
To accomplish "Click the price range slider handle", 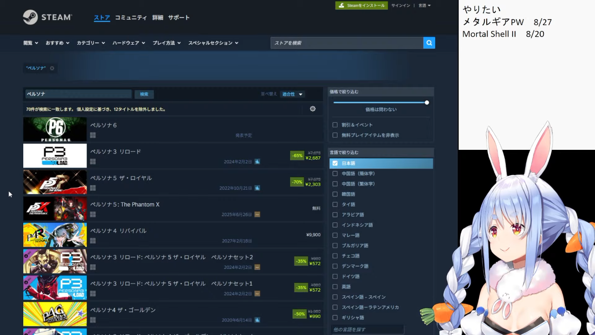I will point(427,102).
